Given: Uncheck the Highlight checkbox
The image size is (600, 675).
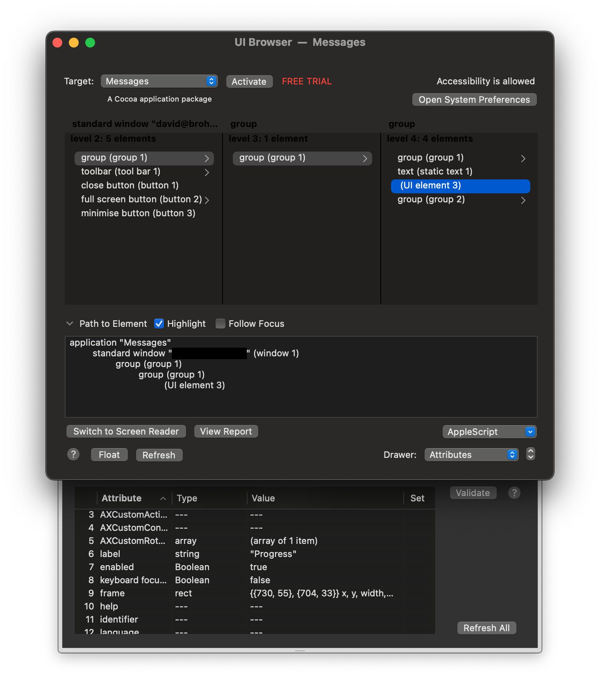Looking at the screenshot, I should point(159,324).
